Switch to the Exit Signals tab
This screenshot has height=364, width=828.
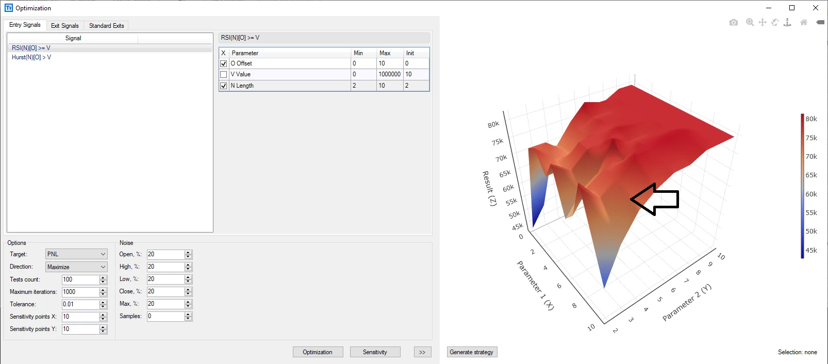point(65,26)
